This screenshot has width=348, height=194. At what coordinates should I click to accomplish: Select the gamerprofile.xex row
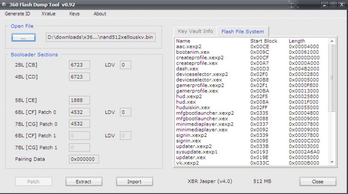pyautogui.click(x=251, y=91)
